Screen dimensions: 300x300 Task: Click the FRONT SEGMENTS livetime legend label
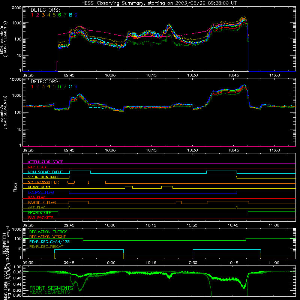pyautogui.click(x=51, y=288)
